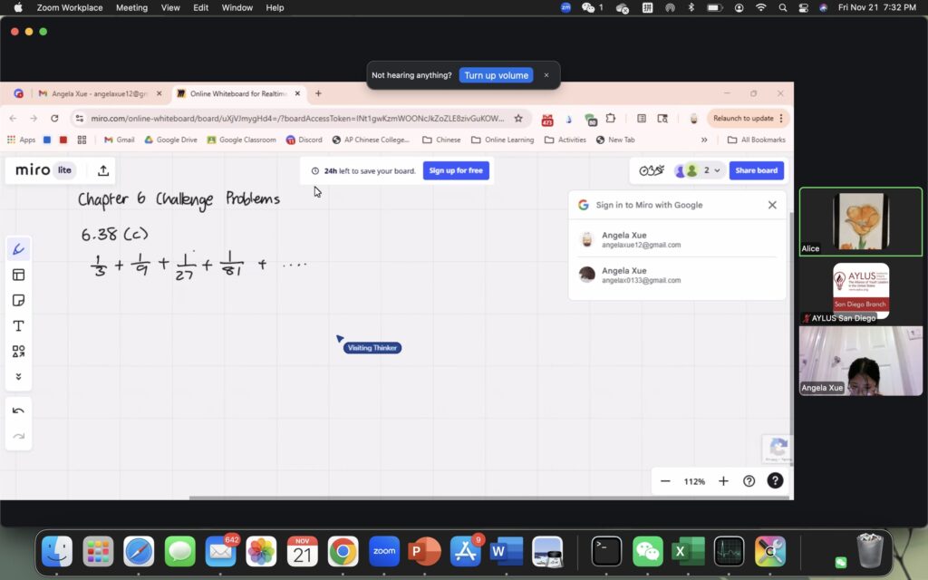Viewport: 928px width, 580px height.
Task: Click the Export board upload icon
Action: click(x=103, y=170)
